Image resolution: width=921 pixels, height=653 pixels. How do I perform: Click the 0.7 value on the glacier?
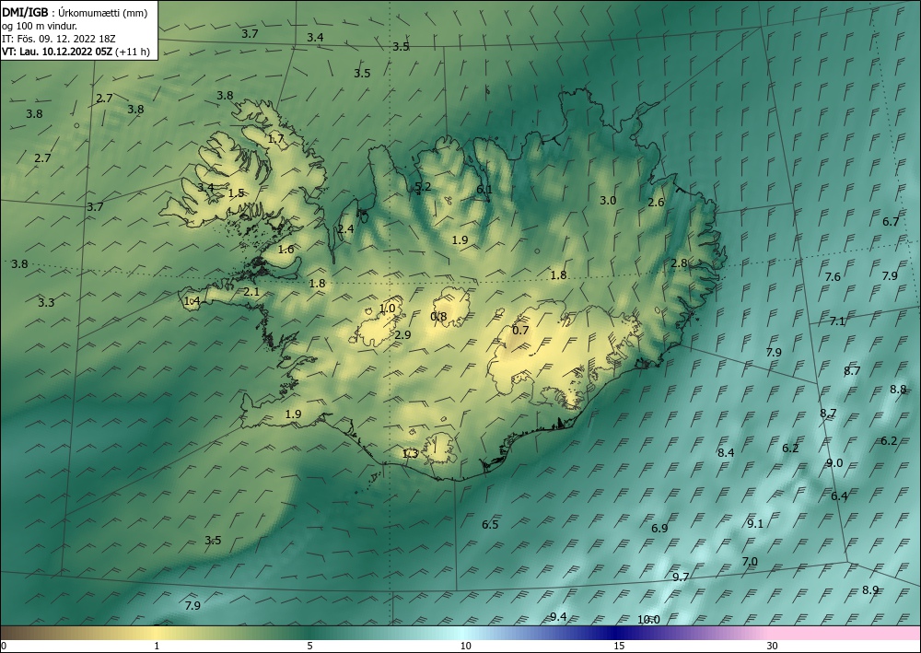[520, 330]
